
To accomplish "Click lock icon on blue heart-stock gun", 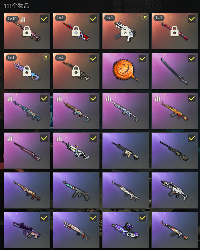I will [27, 71].
